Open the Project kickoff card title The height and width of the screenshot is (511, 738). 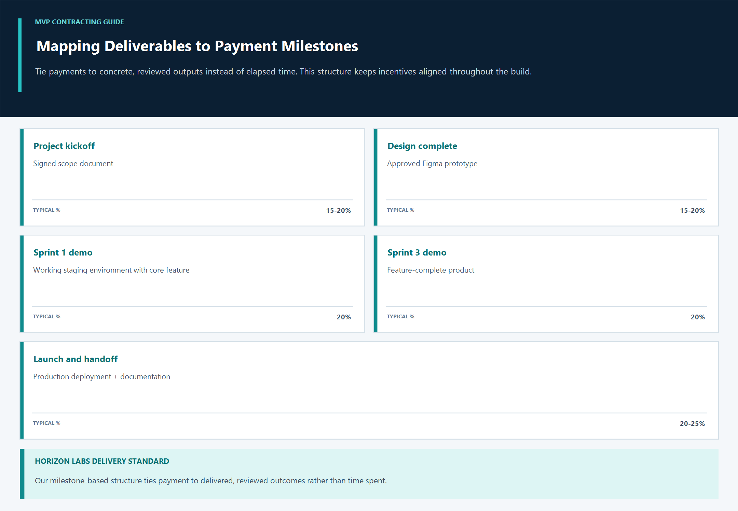64,146
